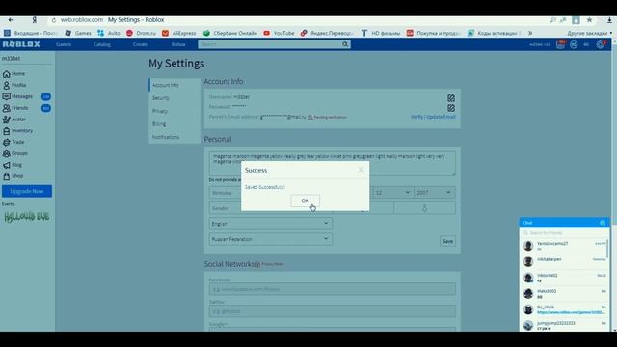Image resolution: width=617 pixels, height=347 pixels.
Task: Open Create in the top navigation
Action: pyautogui.click(x=140, y=44)
